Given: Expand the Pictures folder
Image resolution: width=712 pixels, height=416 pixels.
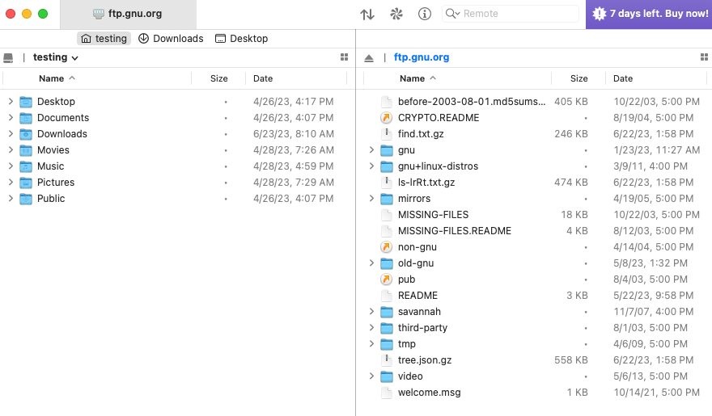Looking at the screenshot, I should (x=11, y=183).
